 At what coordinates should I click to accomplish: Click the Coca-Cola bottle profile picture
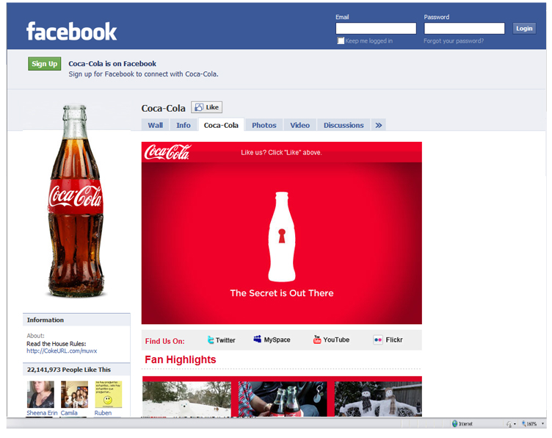76,201
